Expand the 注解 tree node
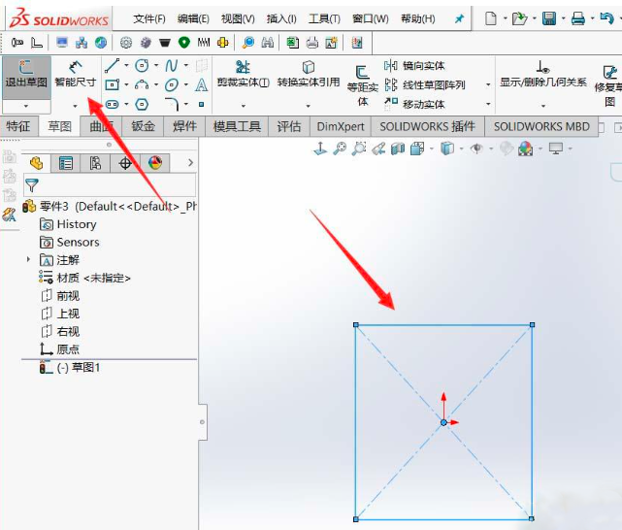The height and width of the screenshot is (530, 622). [28, 259]
